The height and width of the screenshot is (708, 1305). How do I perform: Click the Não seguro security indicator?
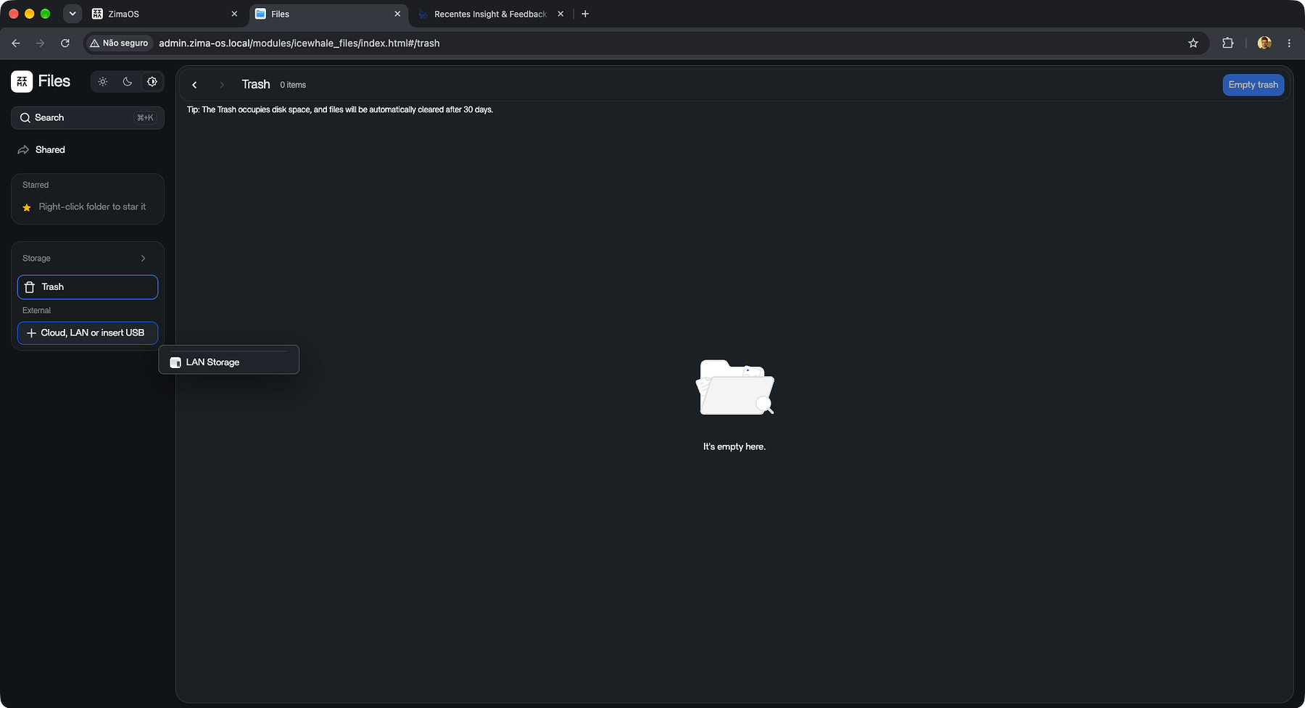119,43
